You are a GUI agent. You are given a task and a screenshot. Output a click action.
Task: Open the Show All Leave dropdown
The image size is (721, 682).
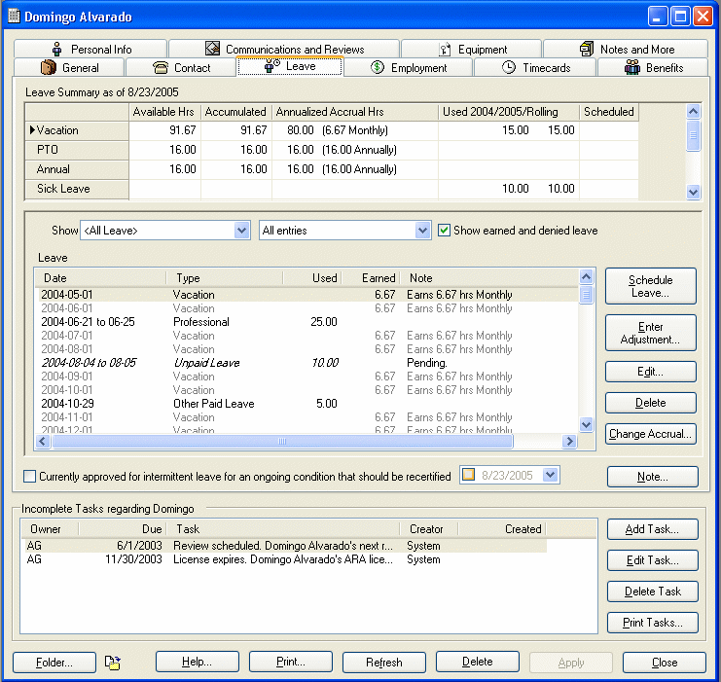(242, 231)
